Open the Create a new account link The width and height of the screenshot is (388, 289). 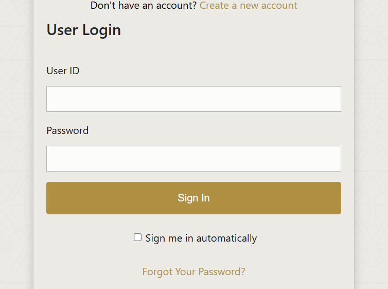[x=248, y=6]
